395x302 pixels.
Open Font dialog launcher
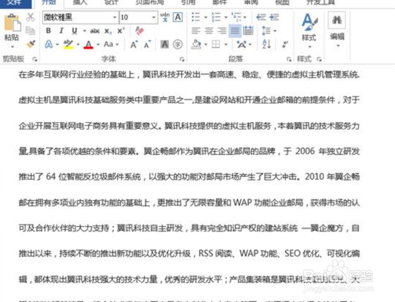pyautogui.click(x=182, y=59)
